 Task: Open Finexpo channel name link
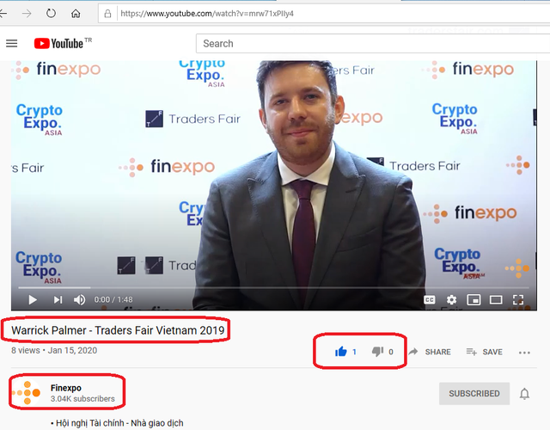(x=66, y=388)
